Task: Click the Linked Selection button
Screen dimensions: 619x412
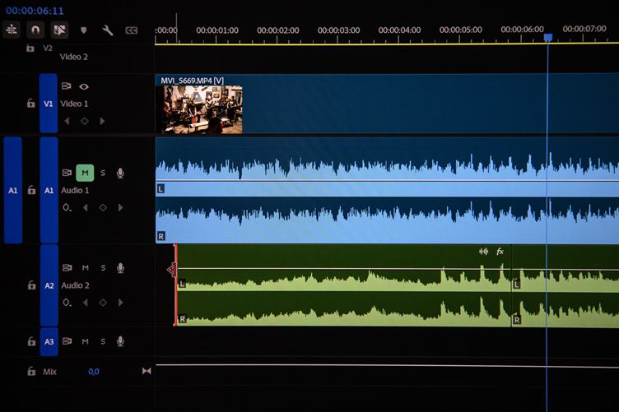Action: pos(59,30)
